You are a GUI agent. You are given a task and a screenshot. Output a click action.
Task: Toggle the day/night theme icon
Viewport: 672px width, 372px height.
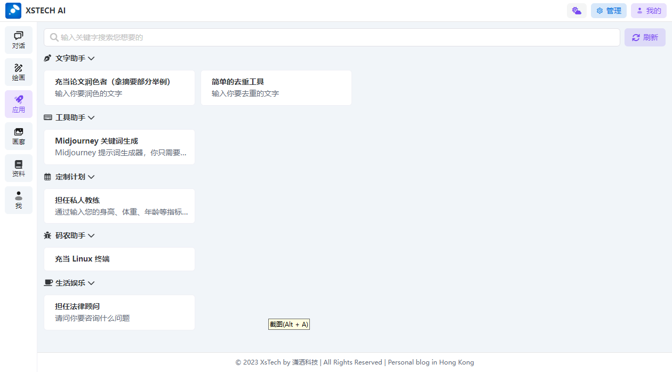click(x=577, y=11)
